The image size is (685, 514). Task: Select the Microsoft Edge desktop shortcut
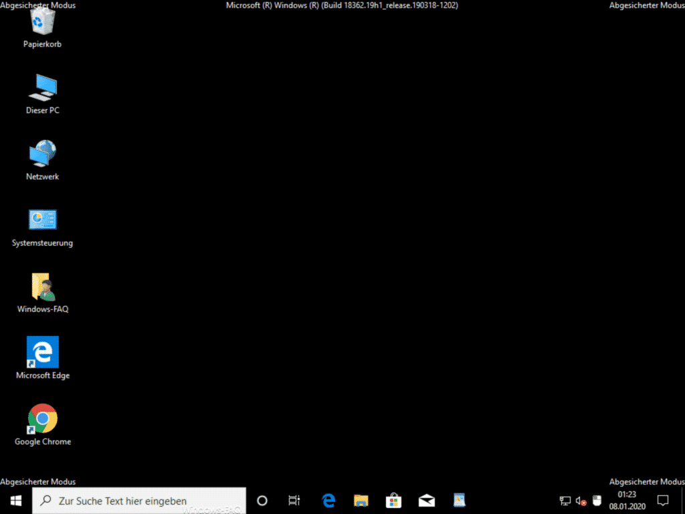click(42, 359)
